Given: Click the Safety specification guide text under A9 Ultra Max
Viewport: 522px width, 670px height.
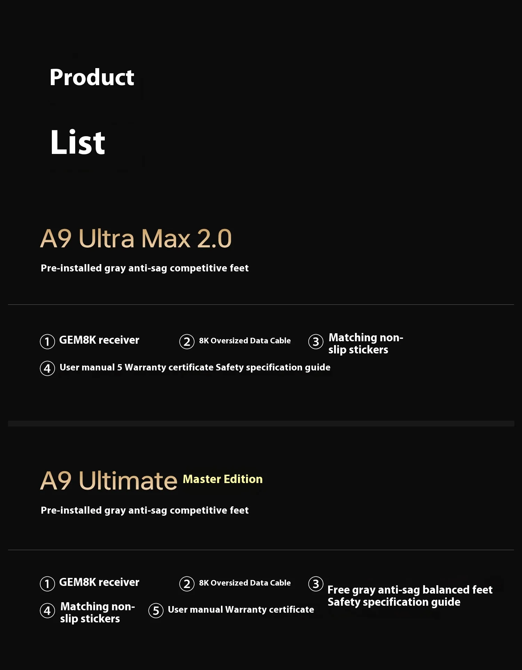Looking at the screenshot, I should tap(273, 367).
